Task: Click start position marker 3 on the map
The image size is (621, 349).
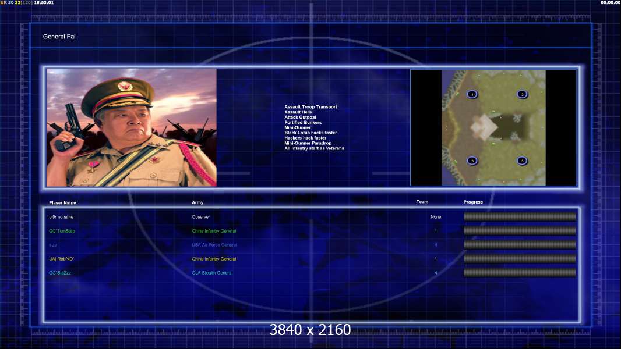Action: [472, 161]
